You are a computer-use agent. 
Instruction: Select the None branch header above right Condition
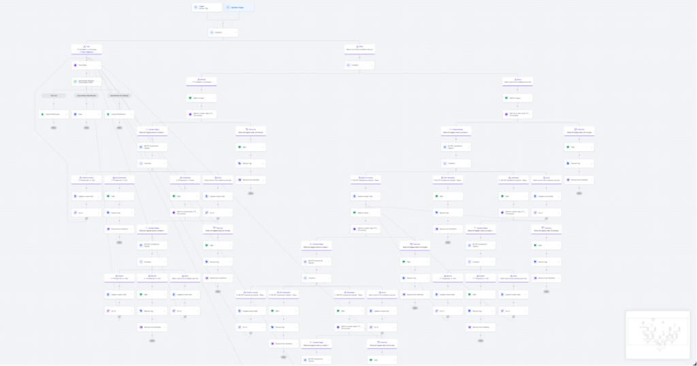(359, 49)
